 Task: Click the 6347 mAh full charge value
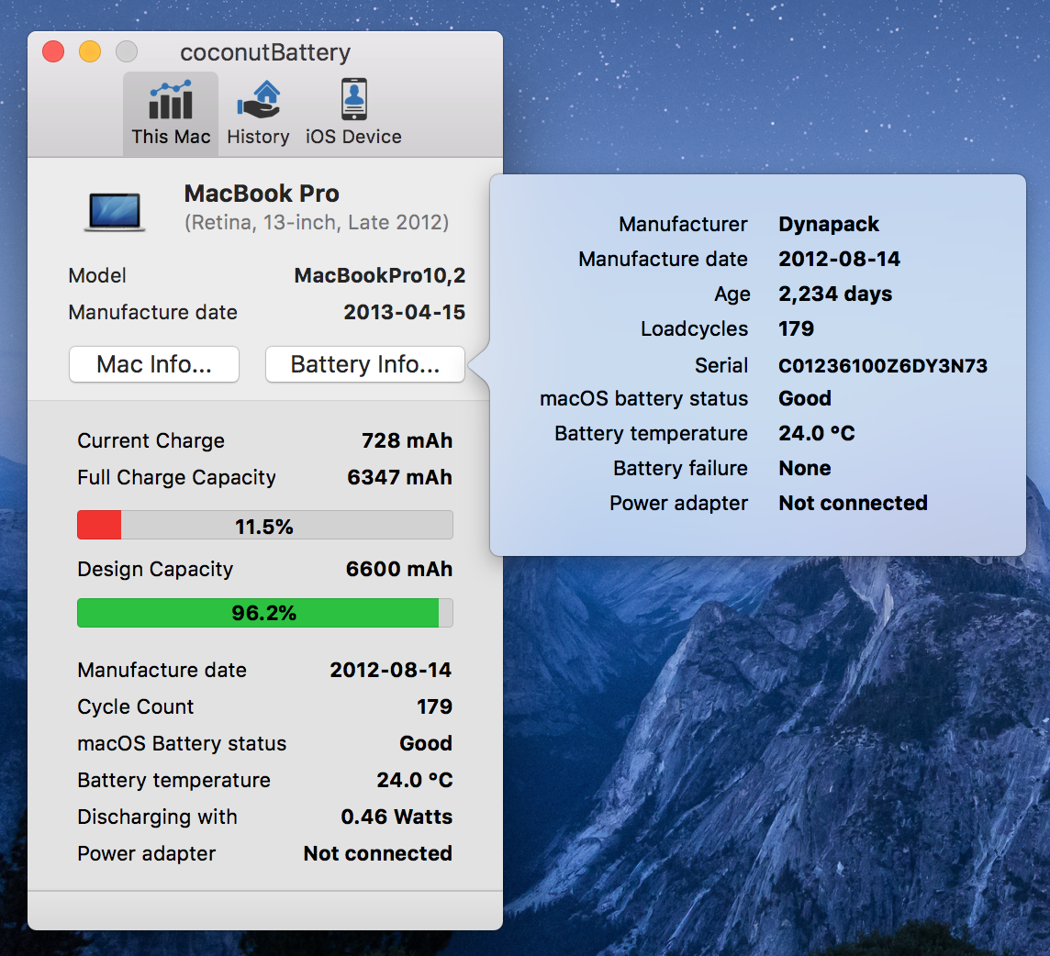coord(400,477)
